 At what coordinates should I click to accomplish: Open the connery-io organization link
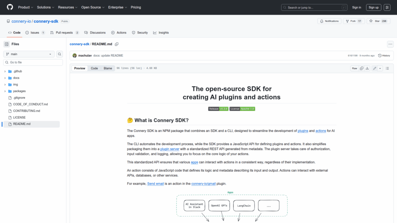click(x=21, y=21)
